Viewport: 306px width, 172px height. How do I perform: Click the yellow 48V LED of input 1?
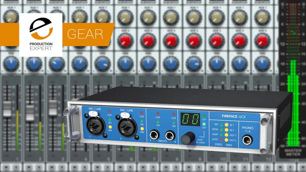110,127
